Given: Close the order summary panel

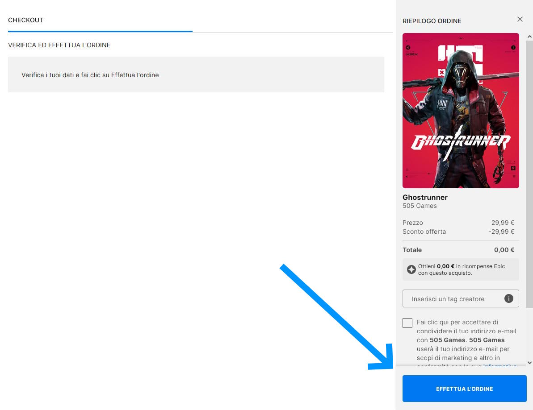Looking at the screenshot, I should pyautogui.click(x=520, y=19).
